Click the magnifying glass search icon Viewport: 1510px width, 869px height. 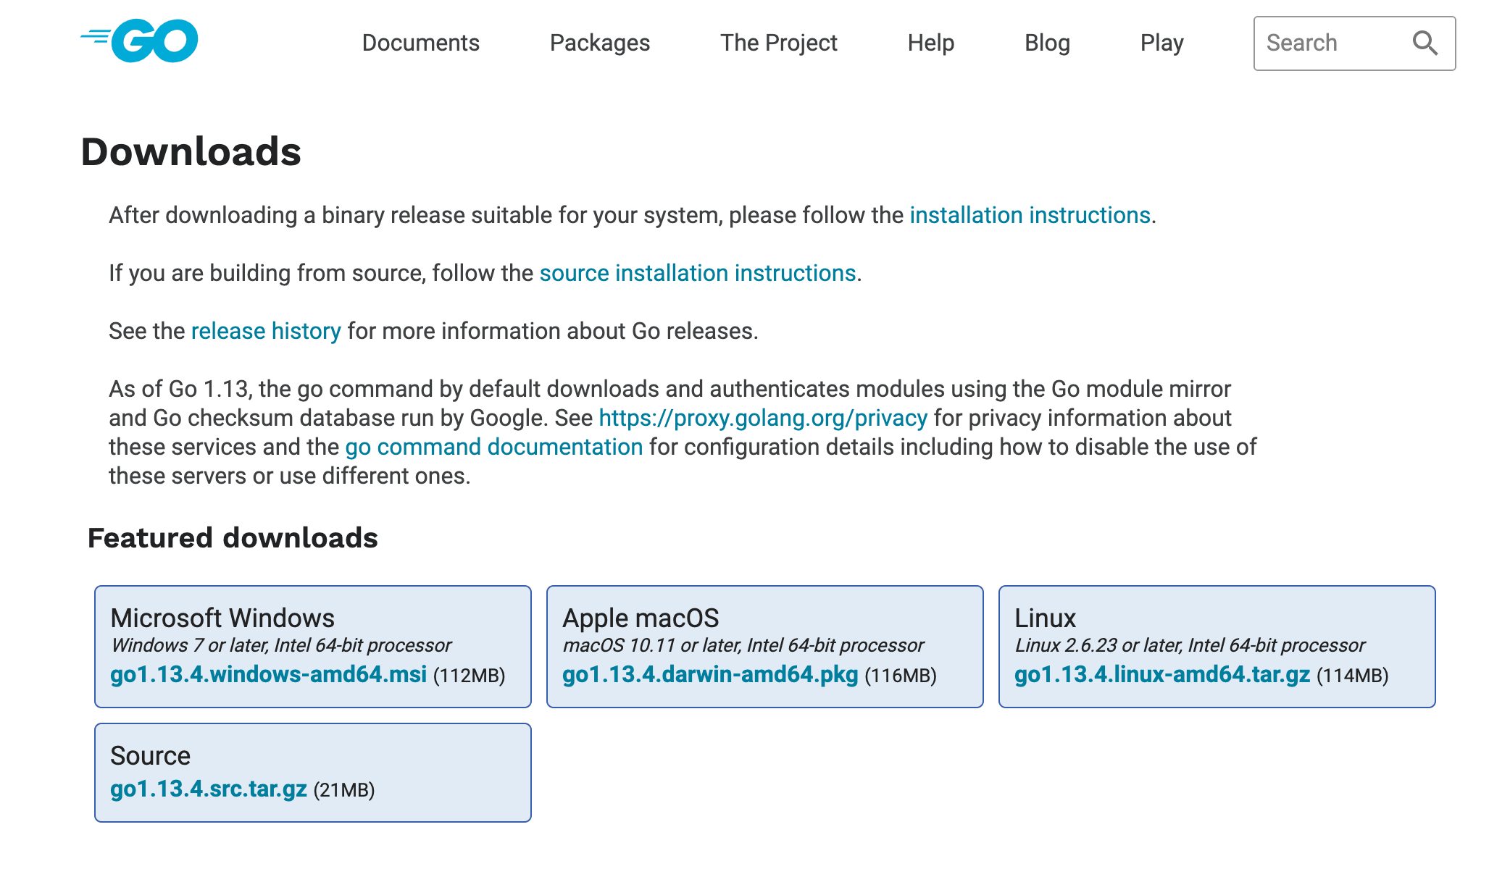click(1425, 43)
